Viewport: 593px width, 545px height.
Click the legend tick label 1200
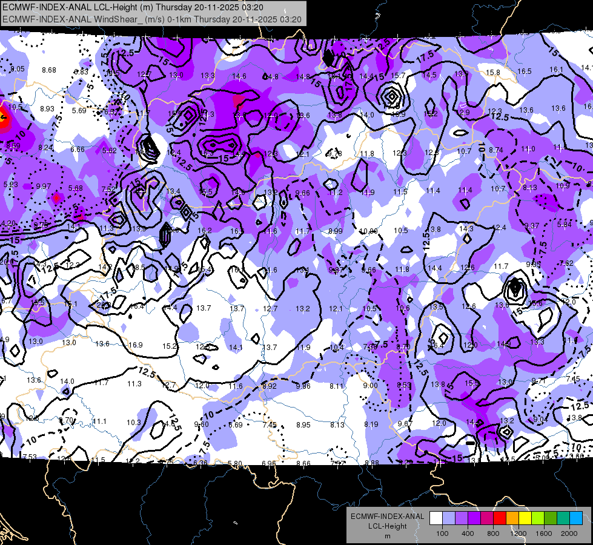(x=518, y=533)
